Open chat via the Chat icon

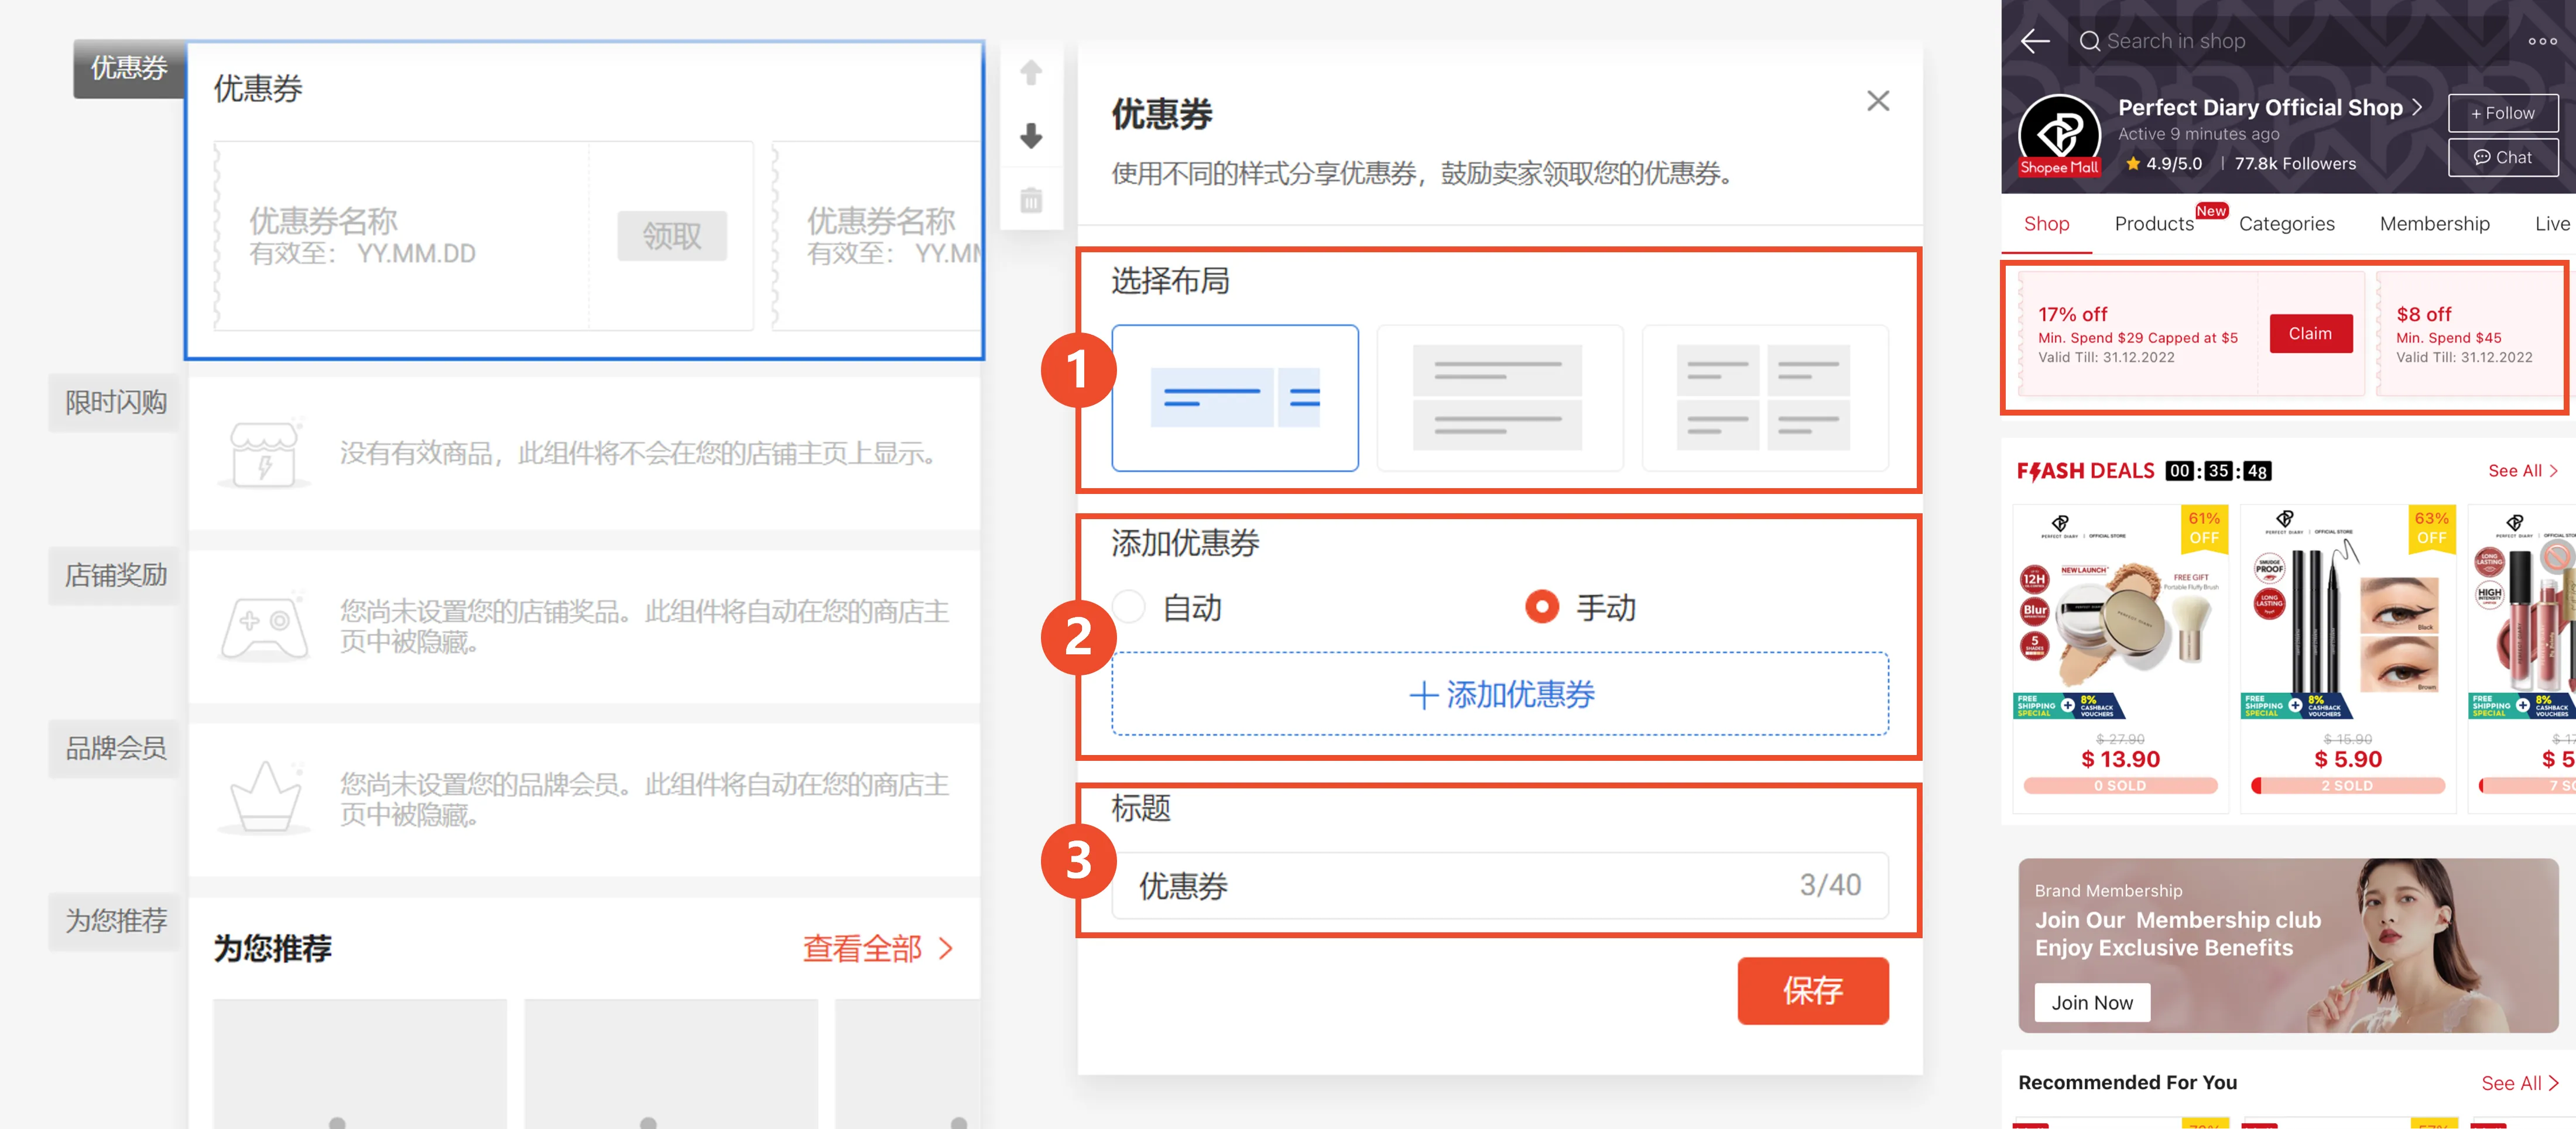[2503, 156]
